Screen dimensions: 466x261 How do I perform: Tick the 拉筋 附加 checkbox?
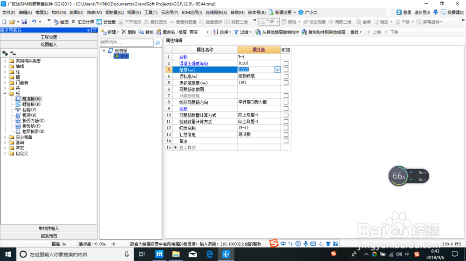(286, 109)
